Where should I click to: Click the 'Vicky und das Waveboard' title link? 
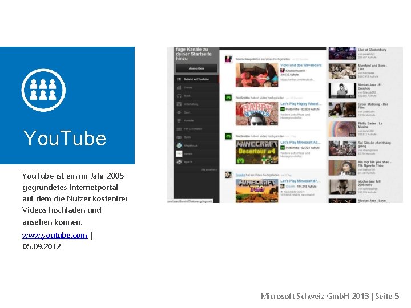tap(301, 65)
